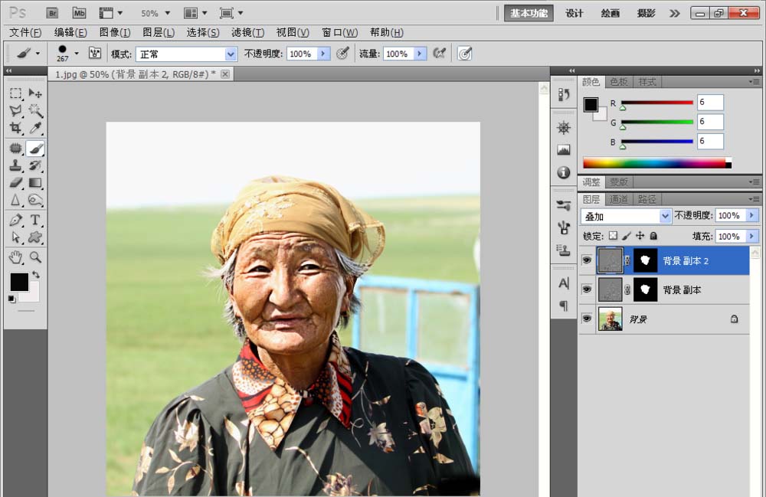
Task: Click the 设计 workspace button
Action: click(x=574, y=13)
